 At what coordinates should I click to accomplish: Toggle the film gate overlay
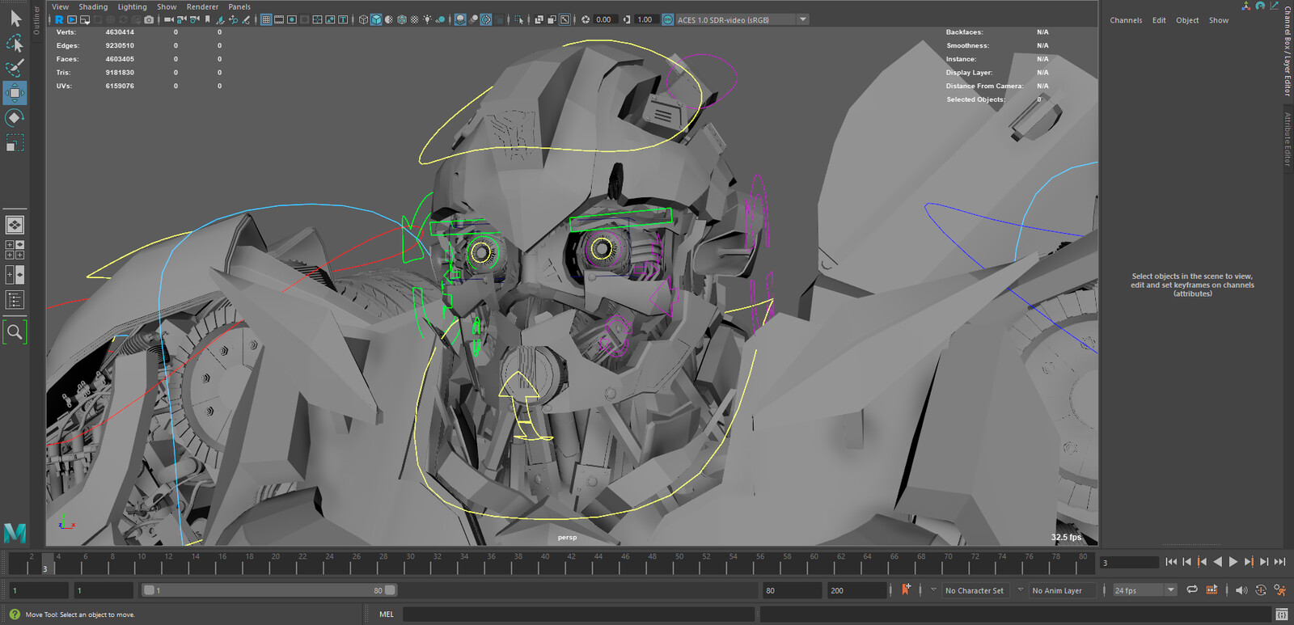tap(279, 19)
